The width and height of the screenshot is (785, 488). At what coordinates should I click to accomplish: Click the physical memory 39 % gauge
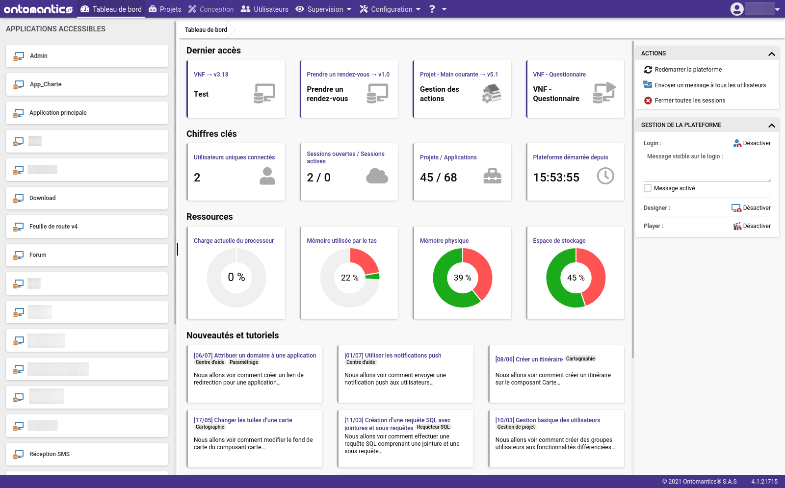pos(463,278)
